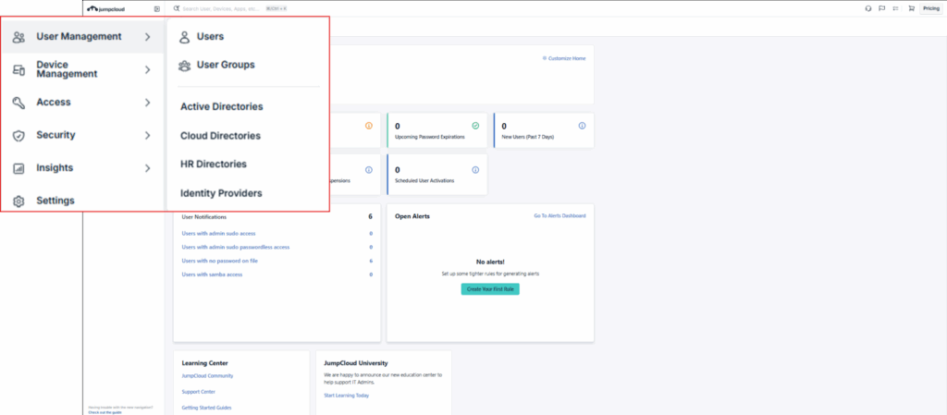
Task: Click the support headset icon in top bar
Action: pyautogui.click(x=867, y=8)
